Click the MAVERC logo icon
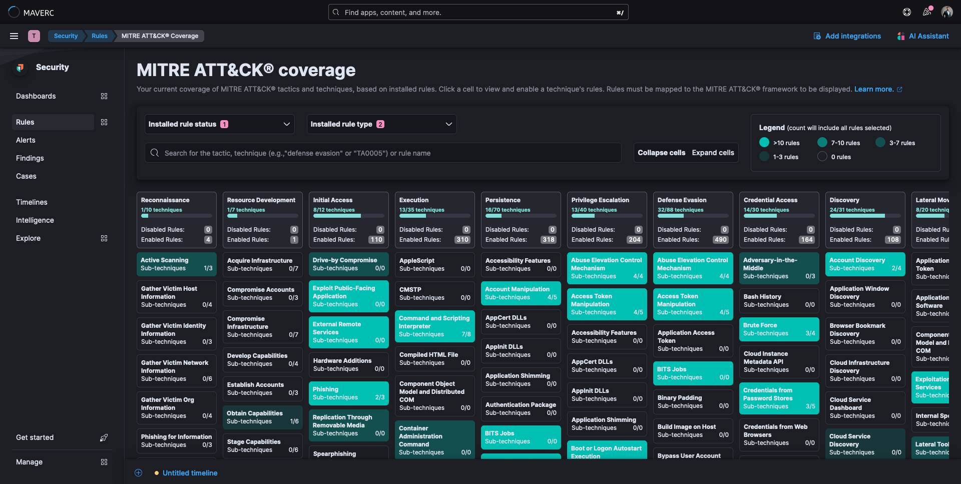The width and height of the screenshot is (961, 484). pyautogui.click(x=14, y=12)
